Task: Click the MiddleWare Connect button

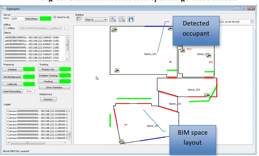Action: 48,99
